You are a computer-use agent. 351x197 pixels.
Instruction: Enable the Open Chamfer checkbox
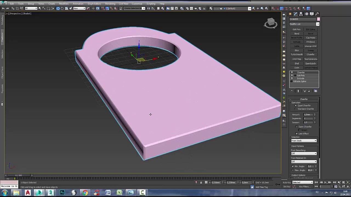(296, 127)
